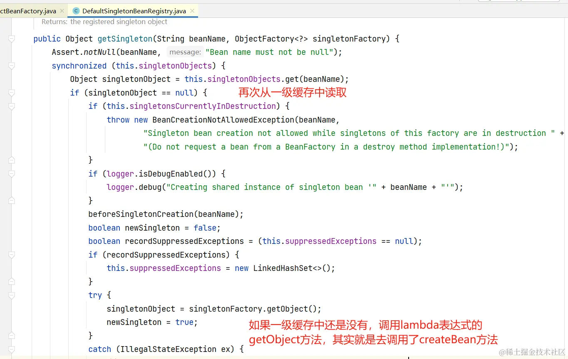Click the editor's right-edge scrollbar
Viewport: 568px width, 359px height.
[565, 166]
